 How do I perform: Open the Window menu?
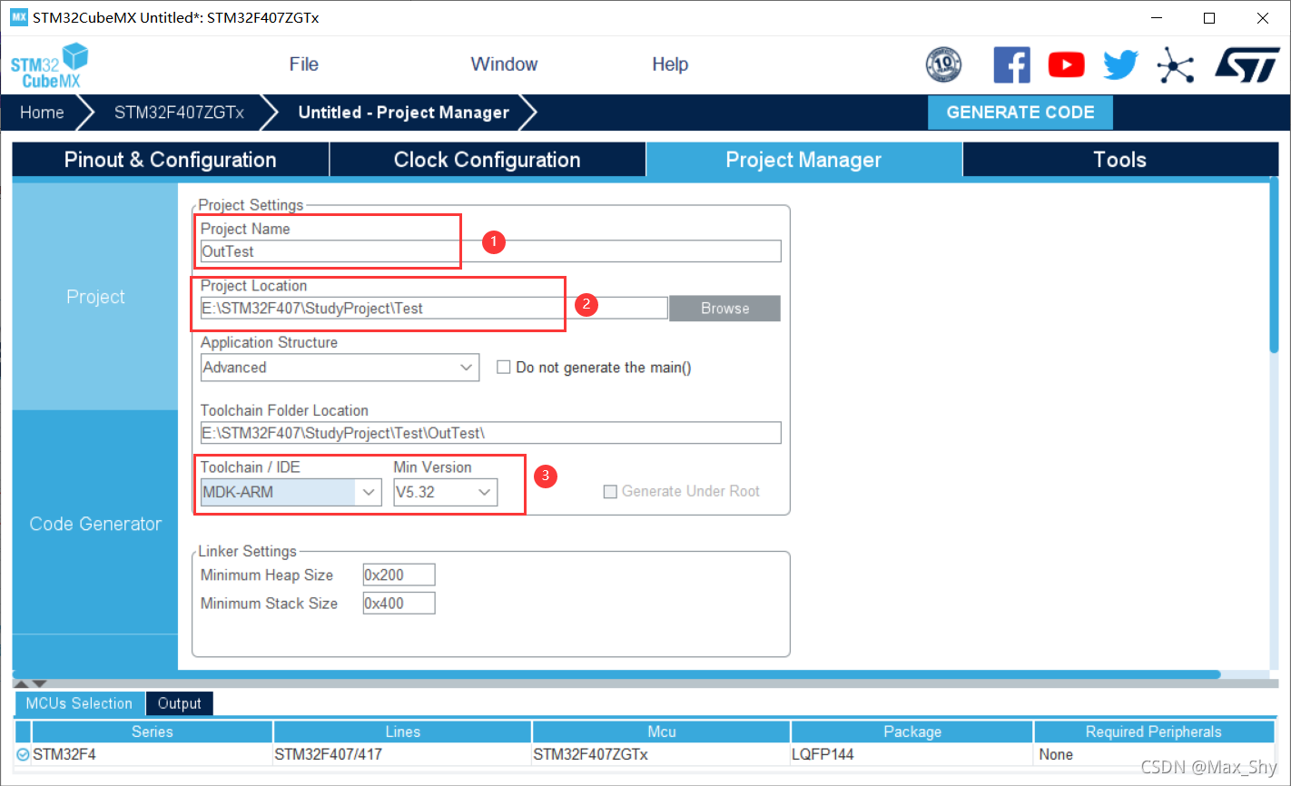point(504,64)
